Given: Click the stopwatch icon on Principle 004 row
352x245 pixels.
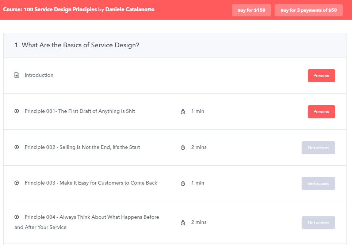Looking at the screenshot, I should pyautogui.click(x=183, y=223).
